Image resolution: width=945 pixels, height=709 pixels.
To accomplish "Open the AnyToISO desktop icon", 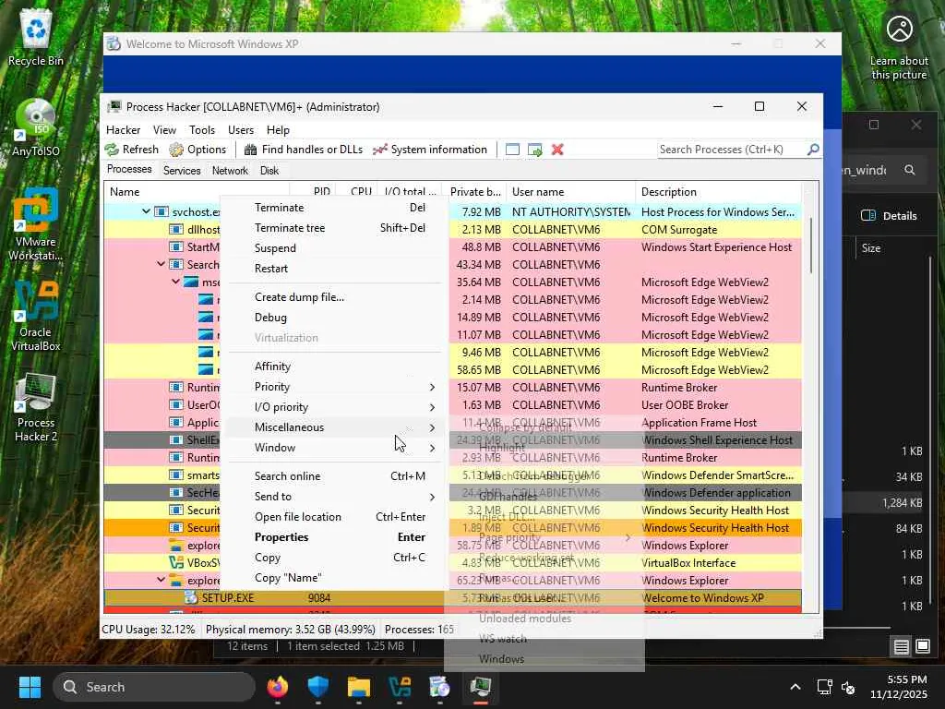I will 36,127.
